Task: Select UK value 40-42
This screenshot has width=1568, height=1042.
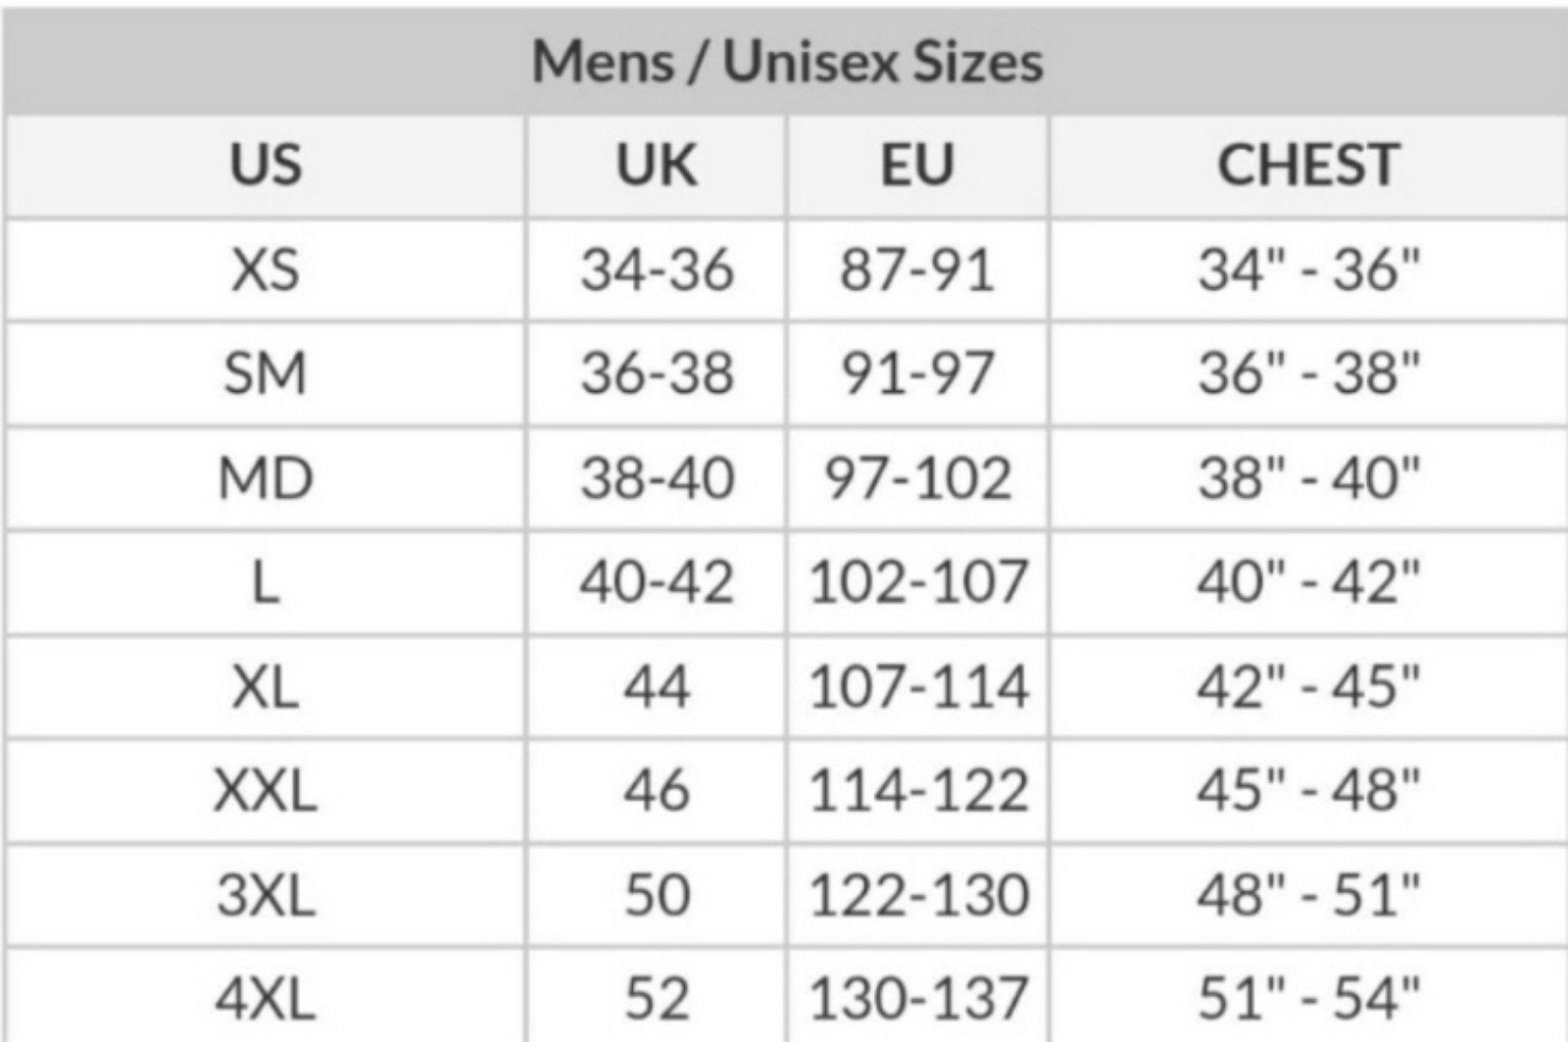Action: pos(657,581)
